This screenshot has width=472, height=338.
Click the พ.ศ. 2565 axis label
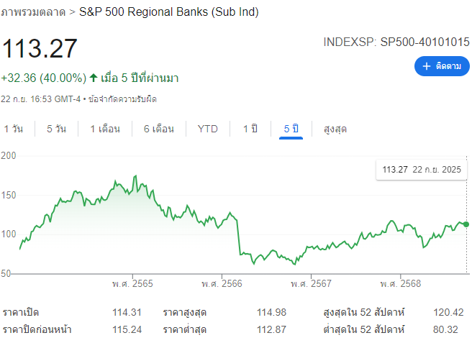[133, 284]
